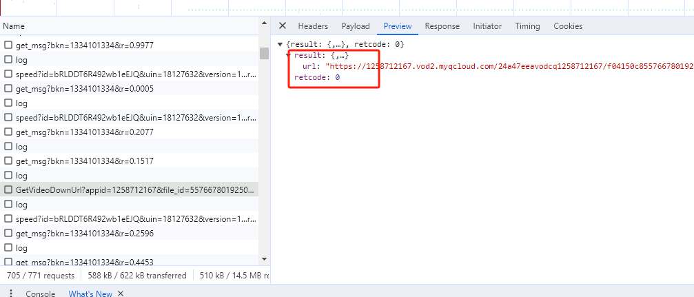
Task: Click the scrollbar up arrow in request list
Action: [x=264, y=23]
